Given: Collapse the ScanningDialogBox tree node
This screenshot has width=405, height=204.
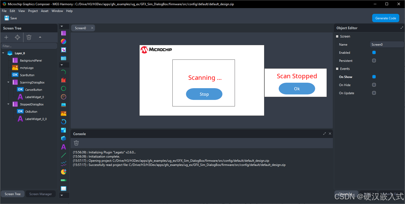Looking at the screenshot, I should pyautogui.click(x=8, y=82).
